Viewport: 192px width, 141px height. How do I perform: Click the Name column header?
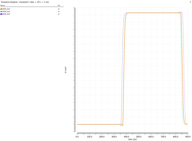point(3,5)
